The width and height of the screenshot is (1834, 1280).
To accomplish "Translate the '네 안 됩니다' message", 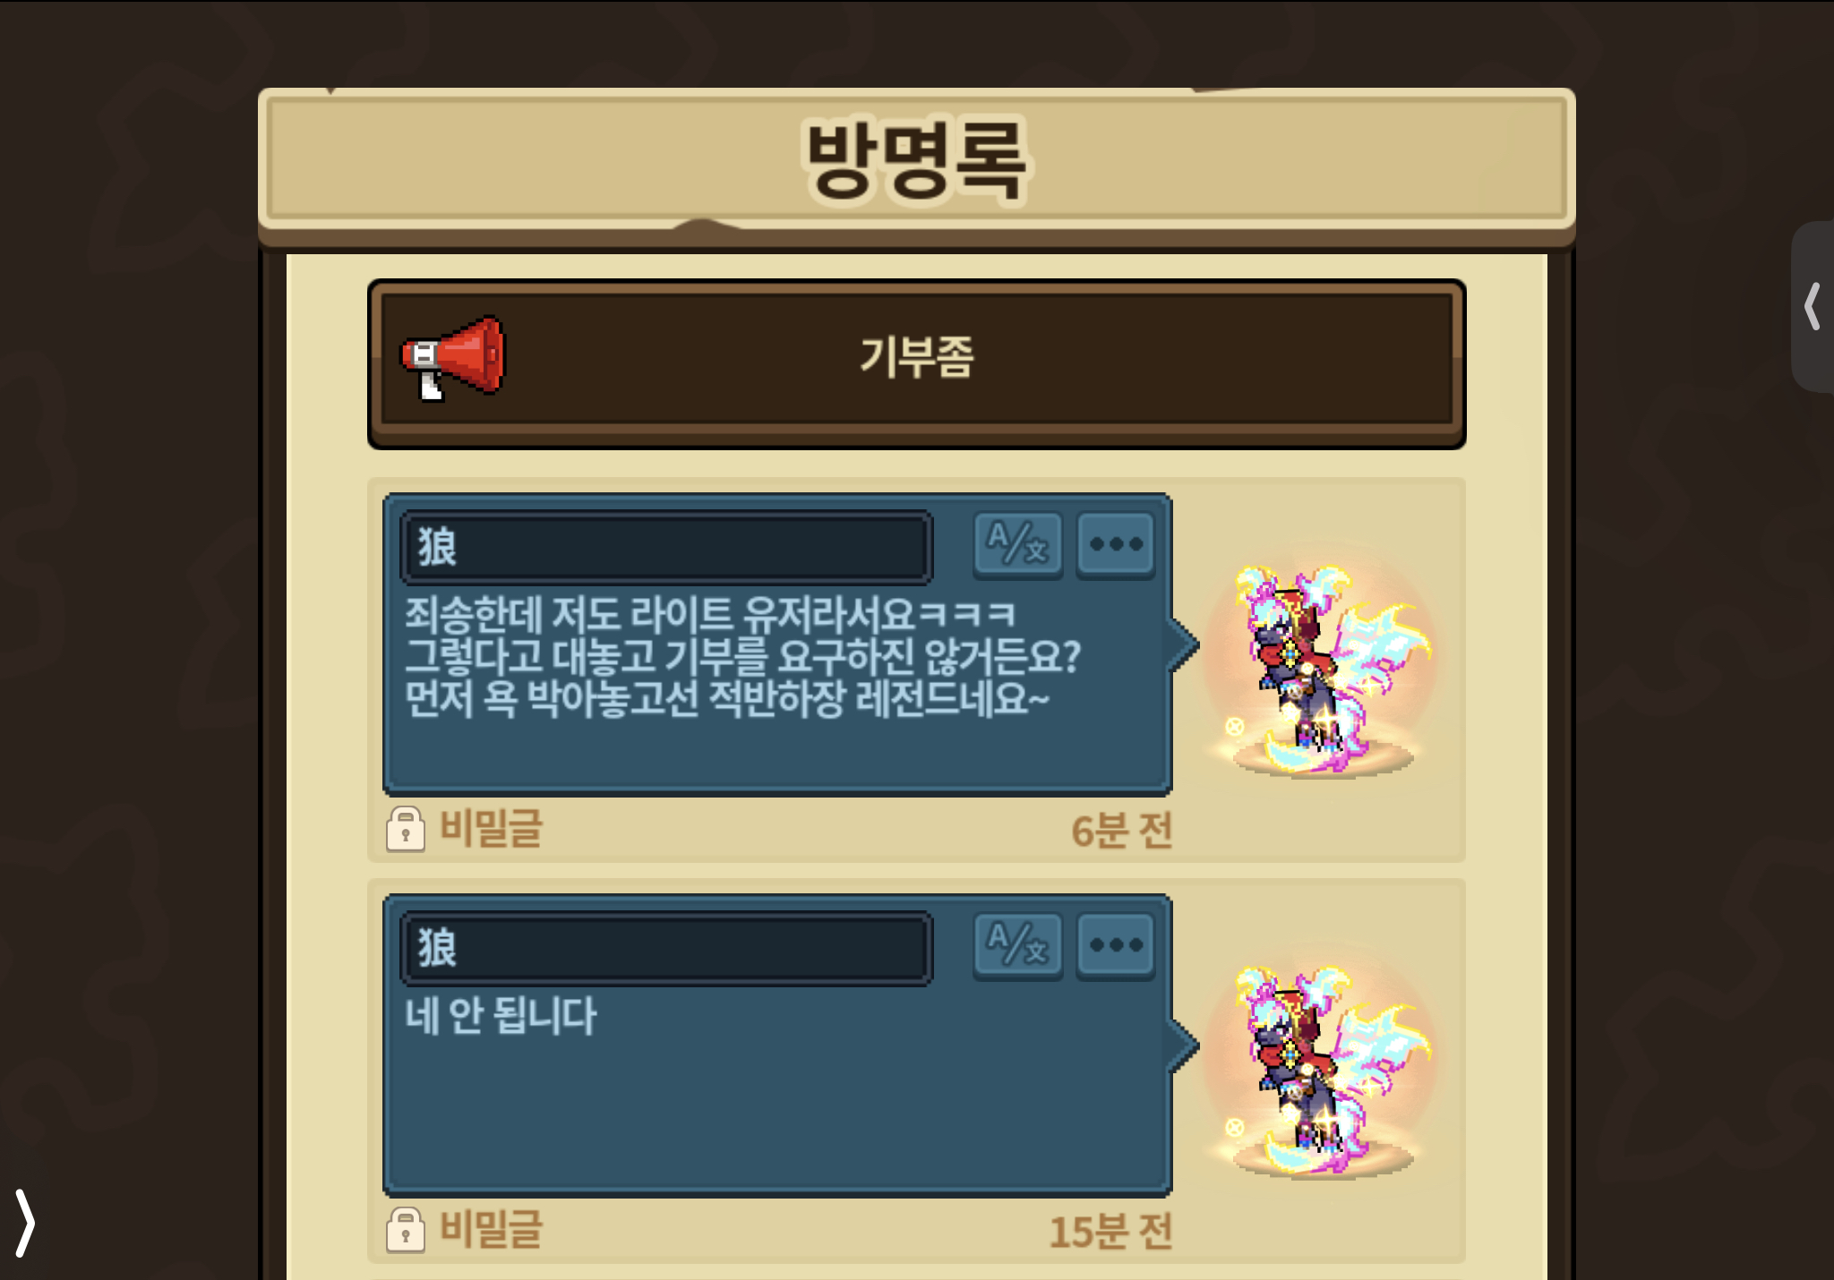I will pyautogui.click(x=1018, y=944).
